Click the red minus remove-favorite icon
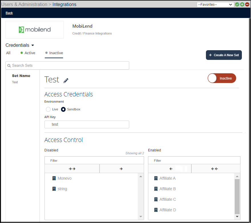 click(247, 5)
